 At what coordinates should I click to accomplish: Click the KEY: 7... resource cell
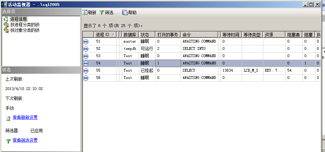(x=274, y=70)
